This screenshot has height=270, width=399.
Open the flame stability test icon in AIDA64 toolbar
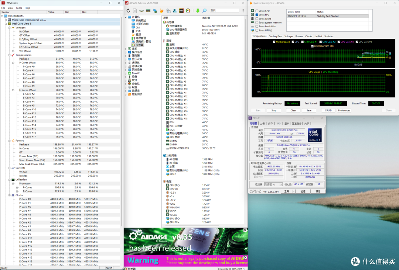click(x=161, y=11)
